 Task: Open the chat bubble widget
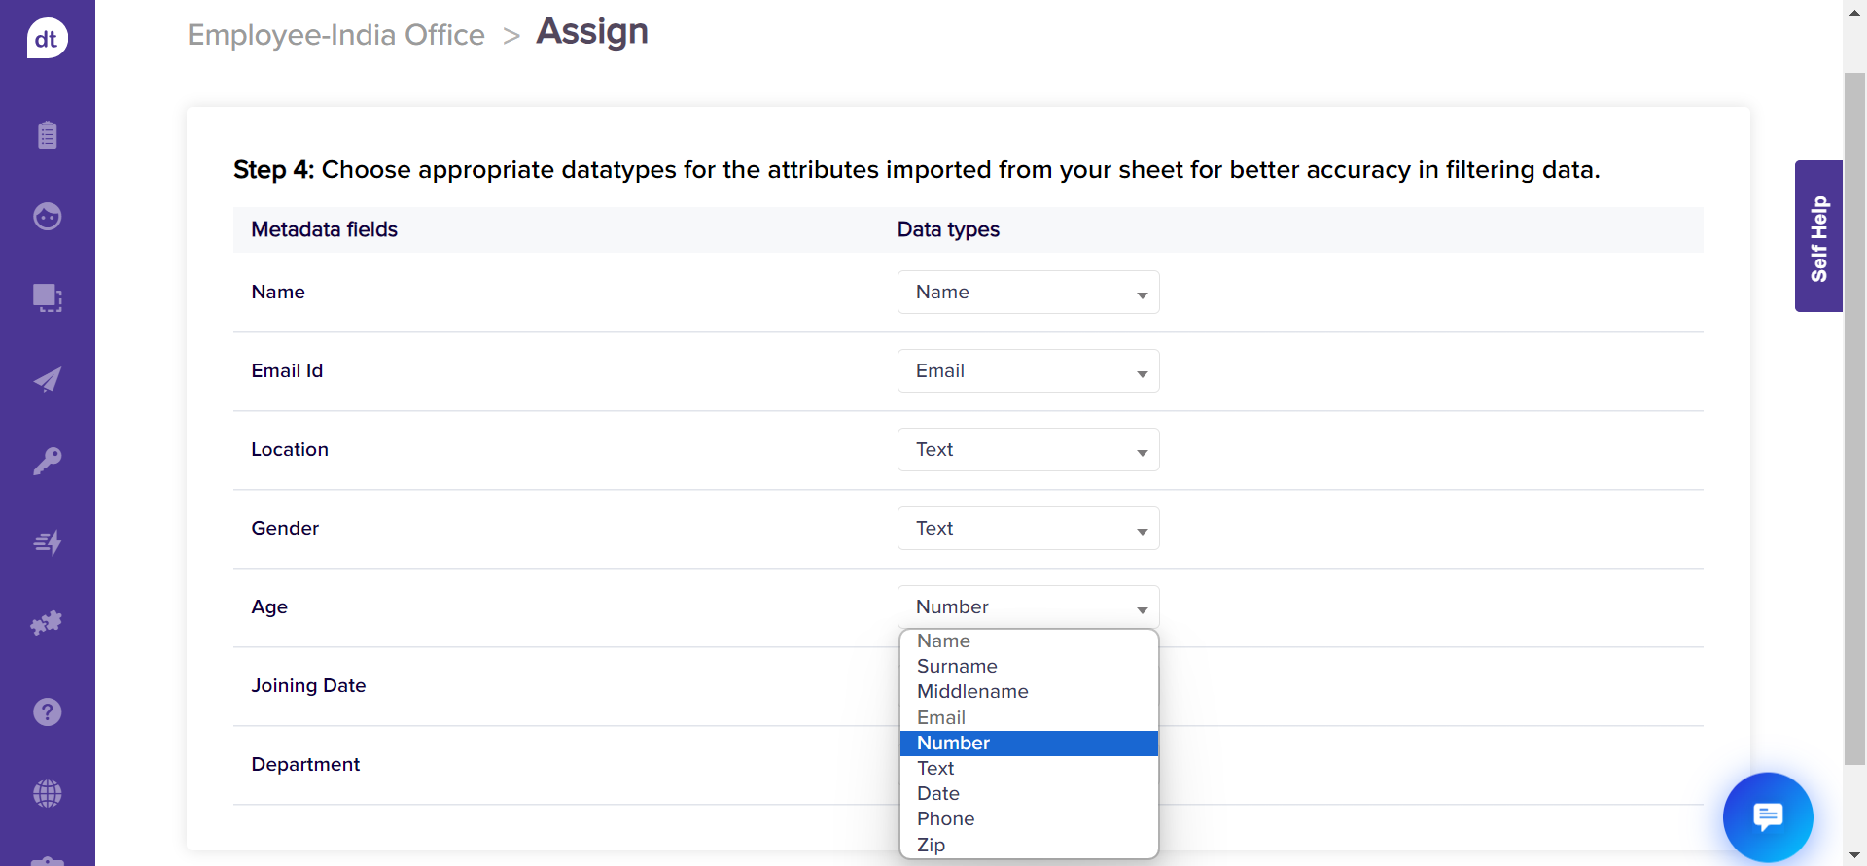coord(1767,816)
